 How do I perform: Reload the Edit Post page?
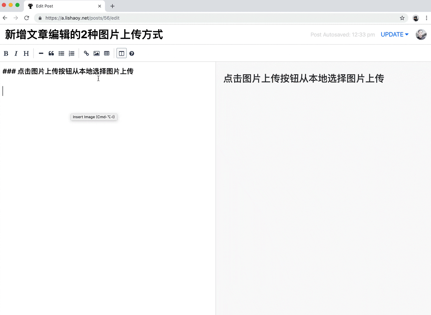(x=27, y=18)
